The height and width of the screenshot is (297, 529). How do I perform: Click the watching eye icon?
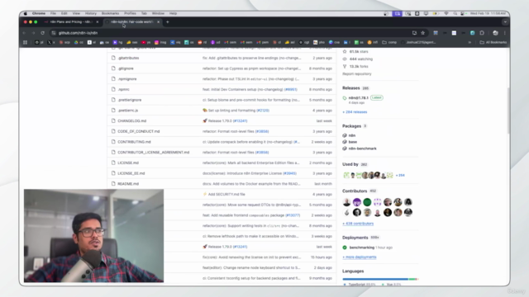point(345,59)
